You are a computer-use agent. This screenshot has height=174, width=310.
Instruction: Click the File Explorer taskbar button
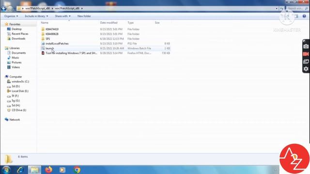tap(34, 170)
